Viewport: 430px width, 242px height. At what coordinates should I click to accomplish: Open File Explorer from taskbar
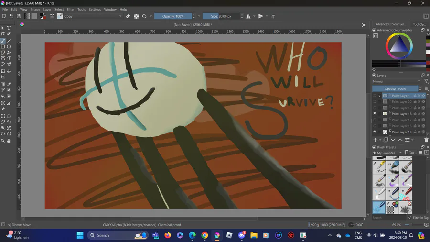pos(254,235)
